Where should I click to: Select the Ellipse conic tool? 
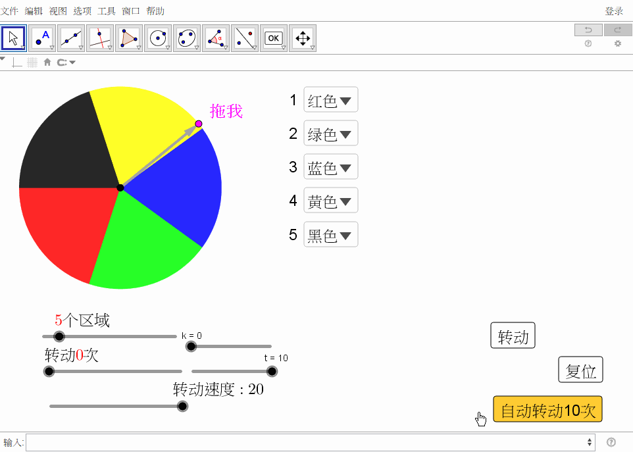(187, 38)
